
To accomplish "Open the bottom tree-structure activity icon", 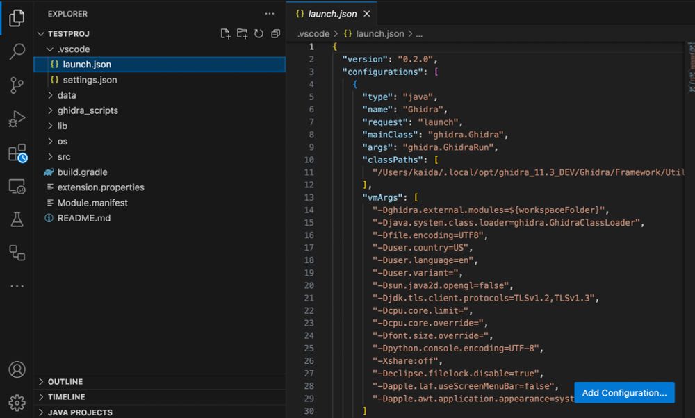I will click(17, 253).
